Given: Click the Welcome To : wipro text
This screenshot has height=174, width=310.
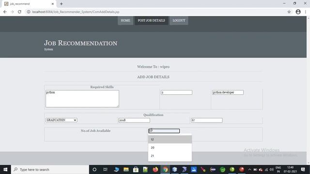Looking at the screenshot, I should (x=153, y=67).
